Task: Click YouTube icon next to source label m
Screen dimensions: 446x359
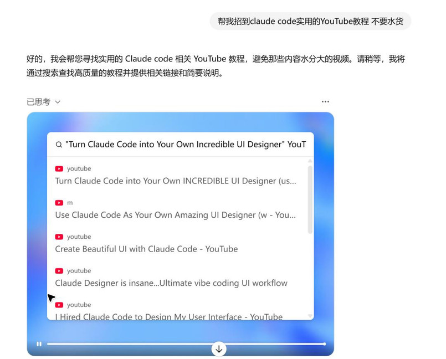Action: point(59,203)
